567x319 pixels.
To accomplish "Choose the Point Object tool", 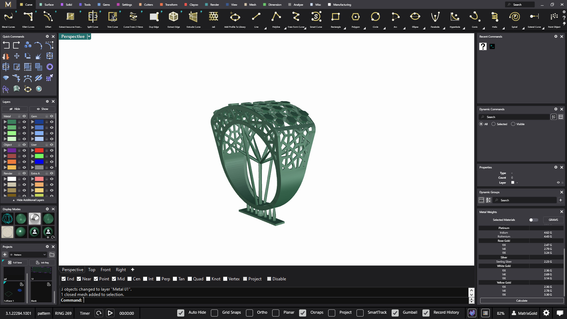I will click(x=554, y=19).
